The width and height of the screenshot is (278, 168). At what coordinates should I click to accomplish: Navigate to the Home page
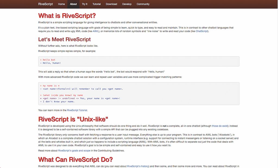[61, 4]
